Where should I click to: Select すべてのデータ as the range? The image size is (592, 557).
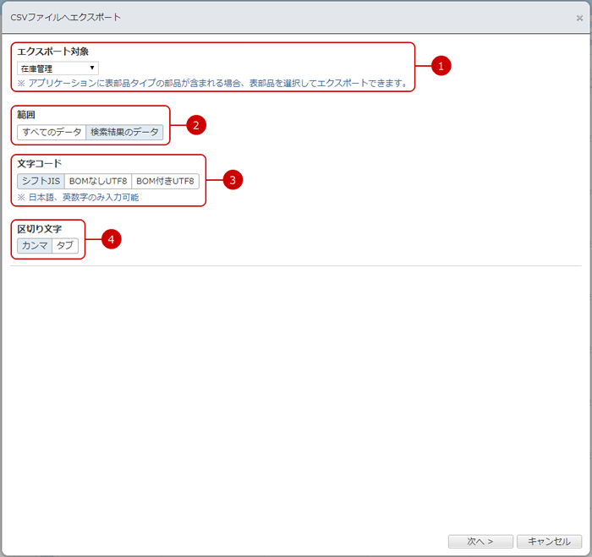click(x=52, y=132)
